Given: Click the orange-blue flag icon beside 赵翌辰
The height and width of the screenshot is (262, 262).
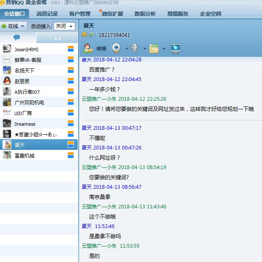Looking at the screenshot, I should [x=71, y=81].
